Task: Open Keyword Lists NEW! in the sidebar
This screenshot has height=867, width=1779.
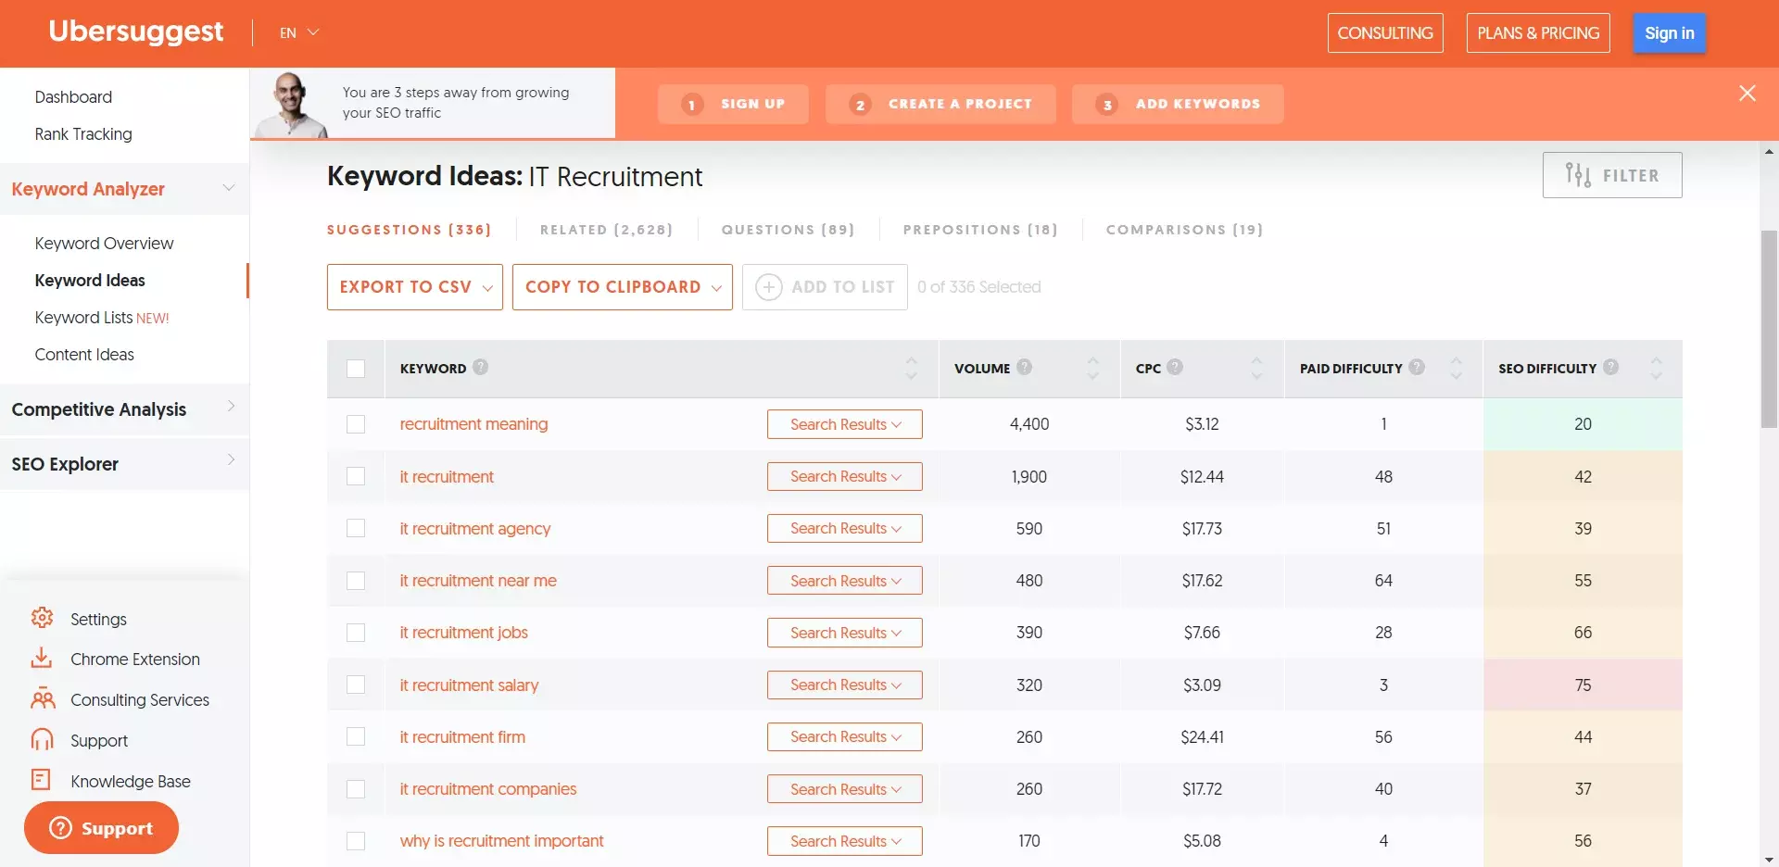Action: coord(102,318)
